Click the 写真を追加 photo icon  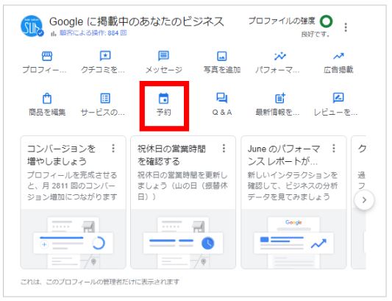click(x=222, y=56)
